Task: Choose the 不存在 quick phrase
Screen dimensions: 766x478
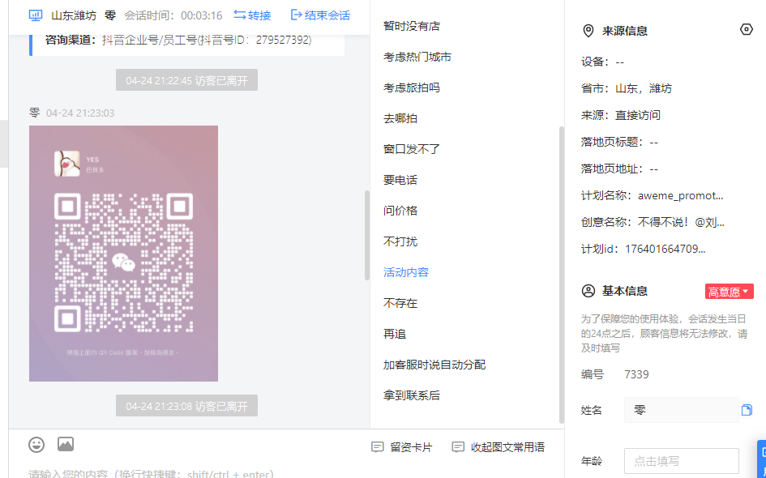Action: click(400, 303)
